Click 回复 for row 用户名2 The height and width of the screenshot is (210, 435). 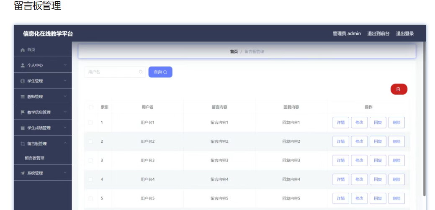click(378, 141)
